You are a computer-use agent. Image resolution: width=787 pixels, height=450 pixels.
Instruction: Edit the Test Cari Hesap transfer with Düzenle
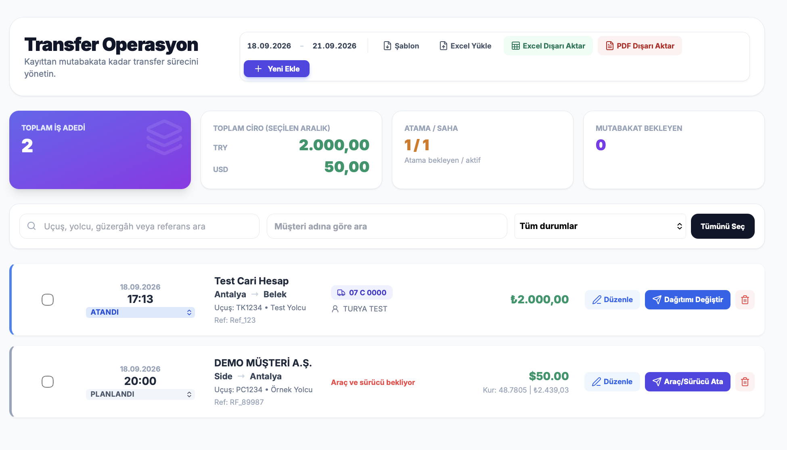612,300
